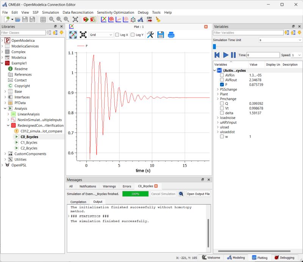Select the fit-in-view plot icon
The width and height of the screenshot is (303, 262).
point(73,35)
